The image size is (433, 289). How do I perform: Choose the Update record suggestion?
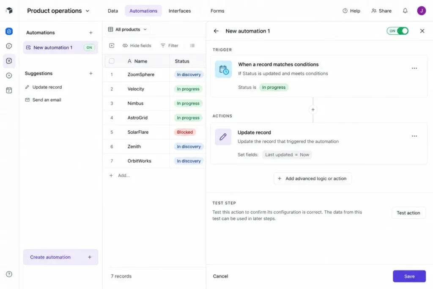tap(44, 87)
